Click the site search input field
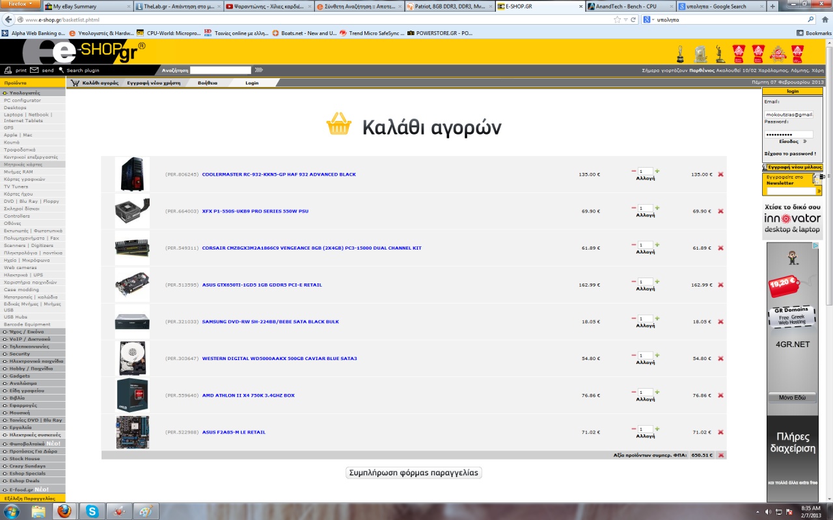 coord(221,70)
